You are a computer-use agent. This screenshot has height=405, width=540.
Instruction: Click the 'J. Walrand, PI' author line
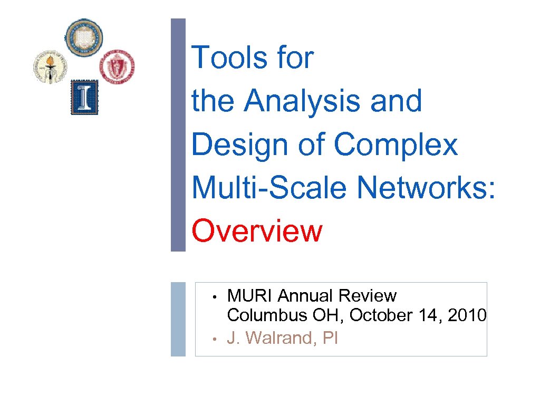coord(282,338)
